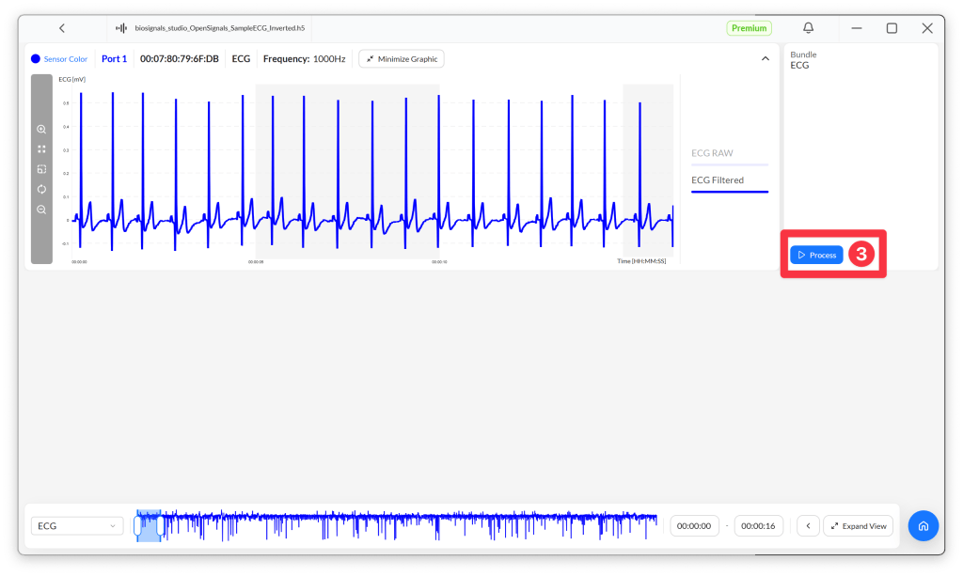Click the Port 1 label
The image size is (963, 576).
(114, 59)
